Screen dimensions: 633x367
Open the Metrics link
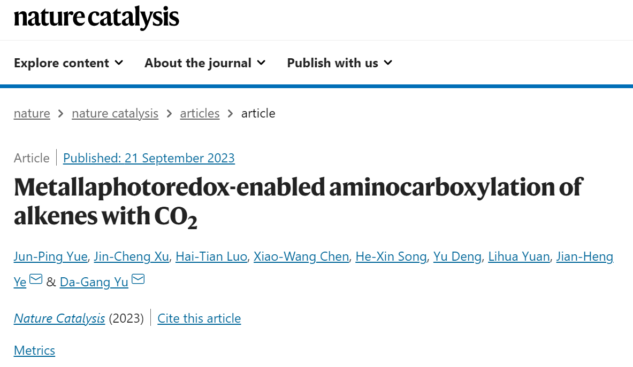[x=34, y=350]
